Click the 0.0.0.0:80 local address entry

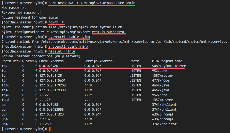pyautogui.click(x=49, y=66)
